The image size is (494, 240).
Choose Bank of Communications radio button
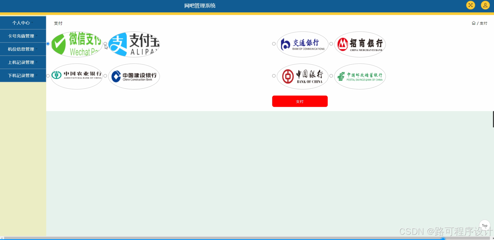(x=274, y=44)
